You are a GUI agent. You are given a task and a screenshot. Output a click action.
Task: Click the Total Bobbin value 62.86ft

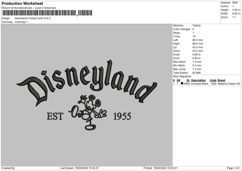coord(196,73)
